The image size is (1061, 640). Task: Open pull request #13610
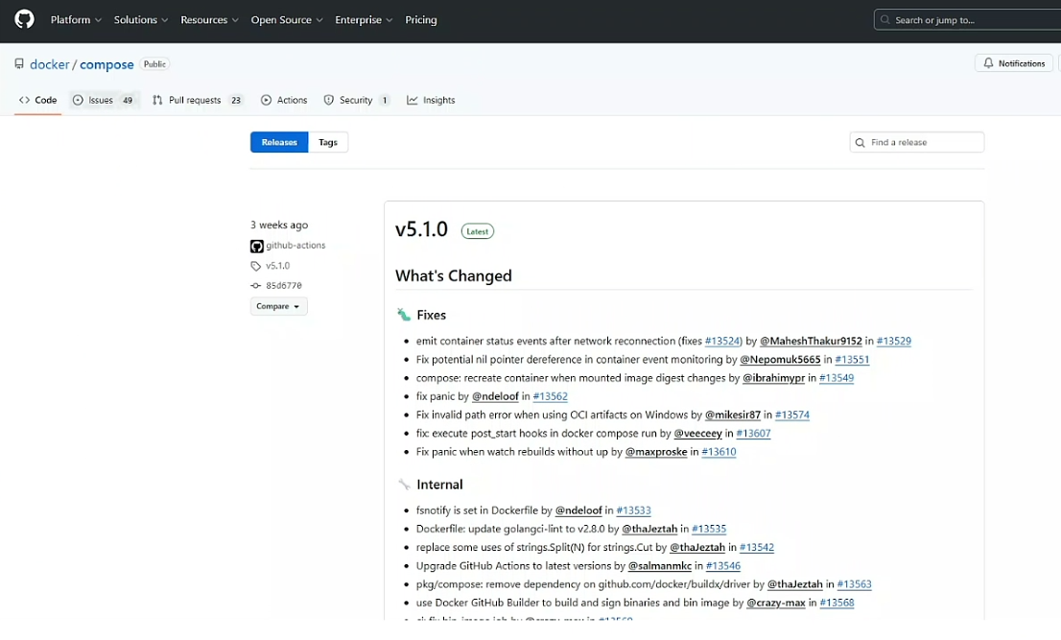click(719, 451)
